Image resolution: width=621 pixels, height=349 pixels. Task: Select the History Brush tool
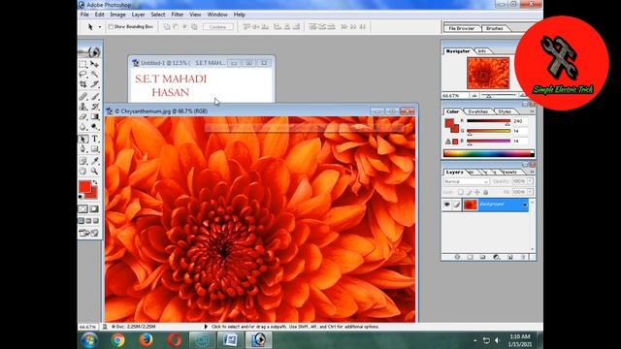click(94, 107)
